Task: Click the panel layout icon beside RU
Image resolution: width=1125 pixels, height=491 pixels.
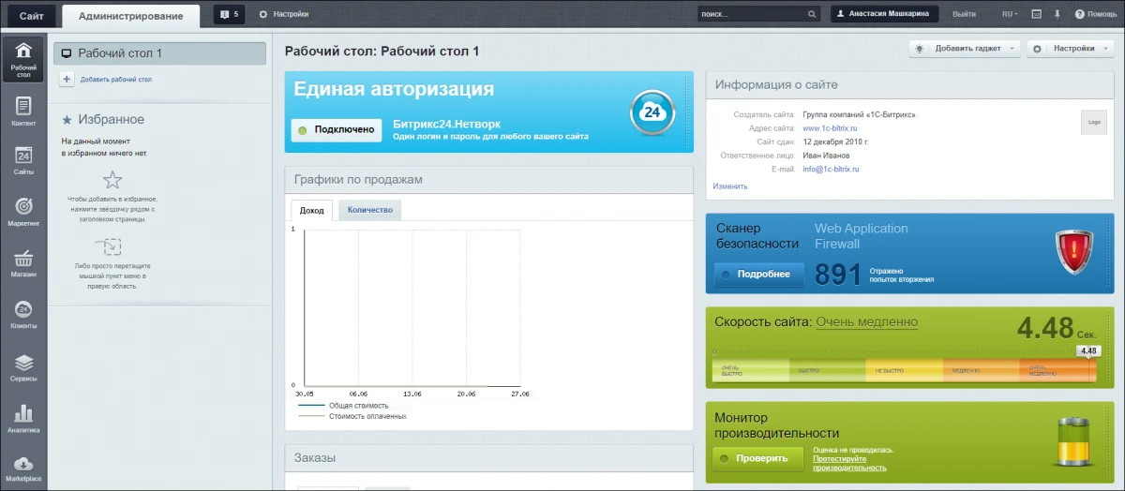Action: pos(1036,14)
